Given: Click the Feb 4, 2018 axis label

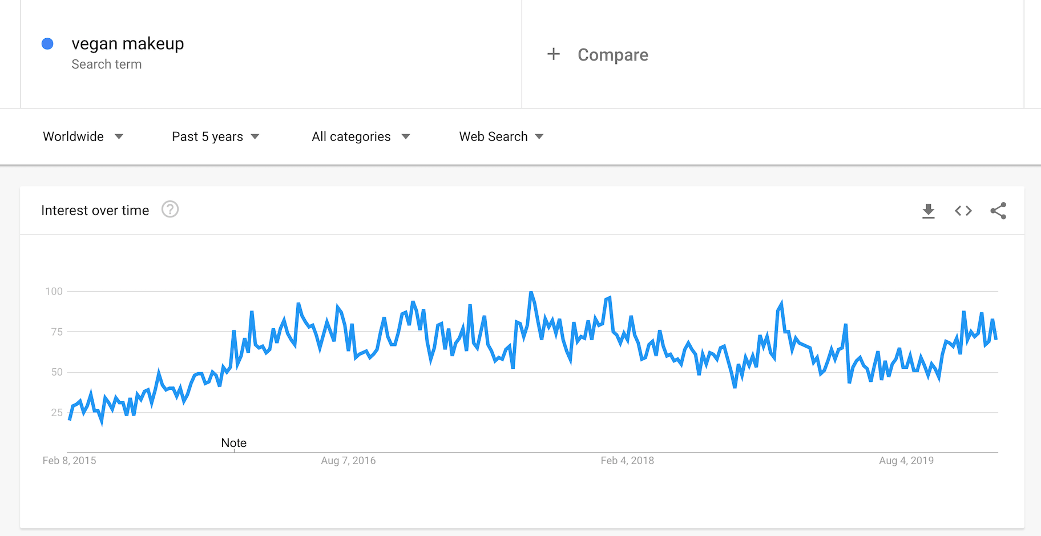Looking at the screenshot, I should point(627,461).
